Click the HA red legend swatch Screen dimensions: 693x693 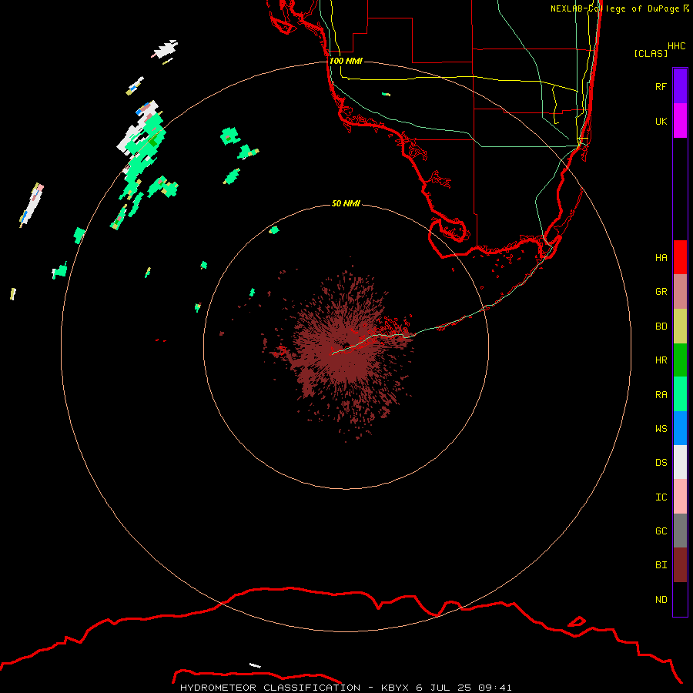pyautogui.click(x=680, y=257)
